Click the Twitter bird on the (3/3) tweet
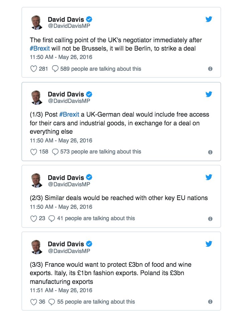This screenshot has height=314, width=246. pyautogui.click(x=209, y=244)
